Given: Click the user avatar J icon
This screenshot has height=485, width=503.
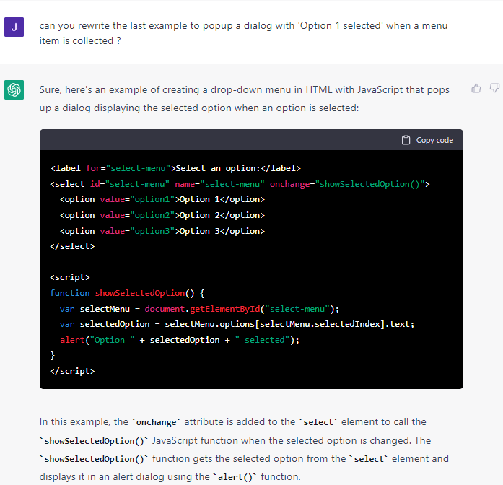Looking at the screenshot, I should coord(14,27).
